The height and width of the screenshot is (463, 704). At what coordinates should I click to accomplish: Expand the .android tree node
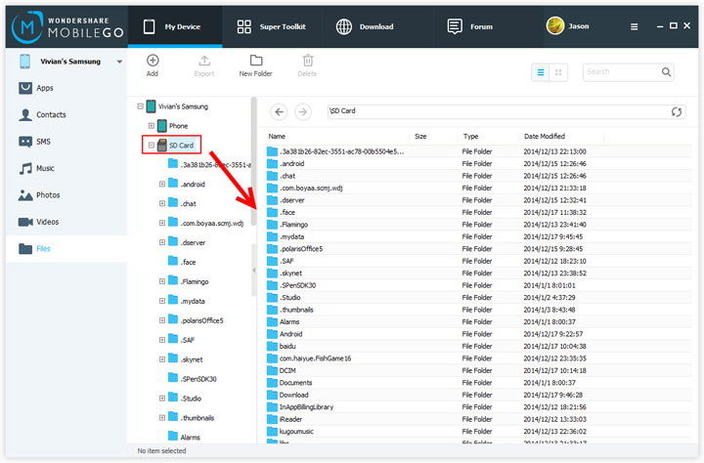click(x=162, y=184)
